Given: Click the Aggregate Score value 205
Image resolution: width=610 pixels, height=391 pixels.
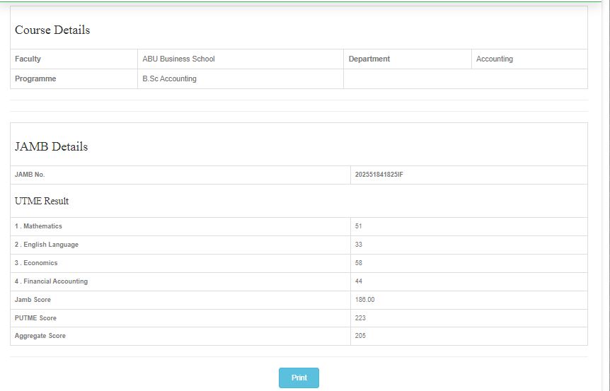Looking at the screenshot, I should click(x=360, y=336).
